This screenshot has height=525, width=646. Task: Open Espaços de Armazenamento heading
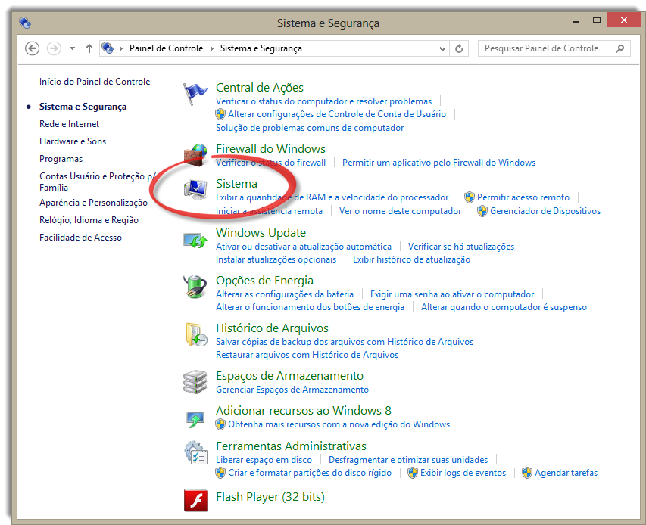[289, 376]
